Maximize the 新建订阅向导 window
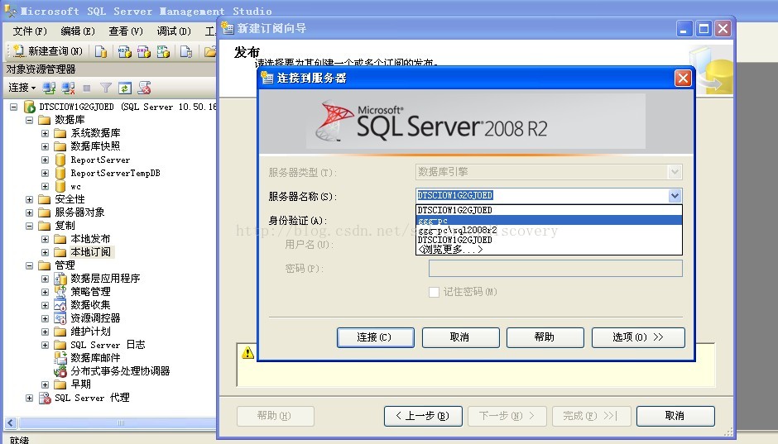 coord(704,29)
